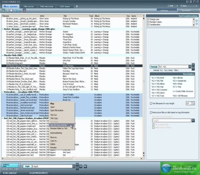200x175 pixels.
Task: Click the browse folder icon beside the path field
Action: (x=86, y=166)
